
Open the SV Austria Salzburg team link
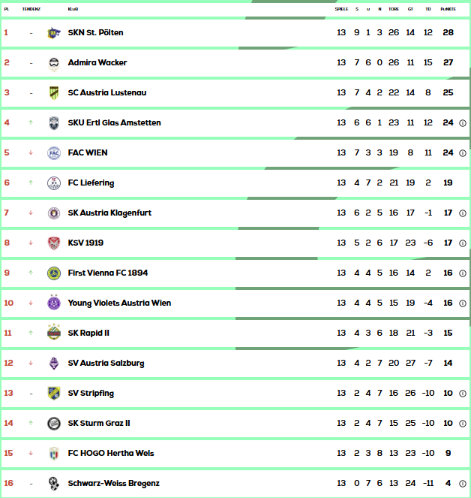[106, 363]
